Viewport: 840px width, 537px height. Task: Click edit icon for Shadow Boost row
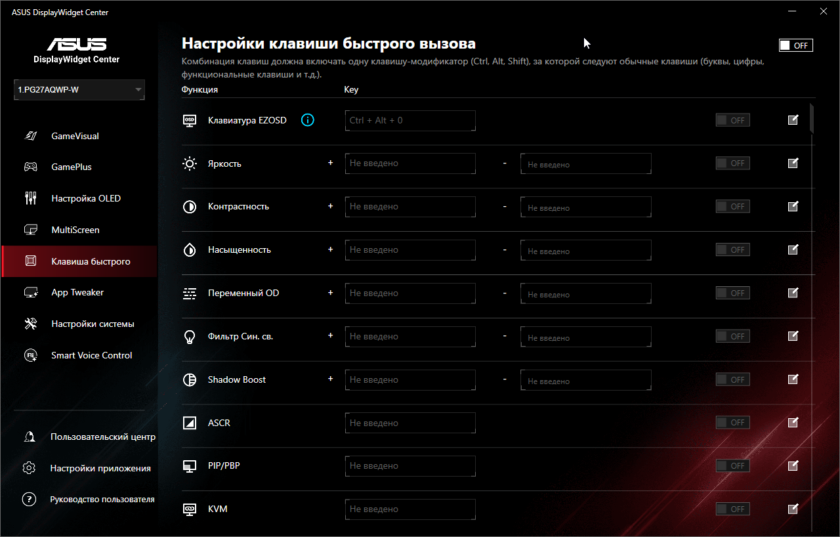pos(793,379)
